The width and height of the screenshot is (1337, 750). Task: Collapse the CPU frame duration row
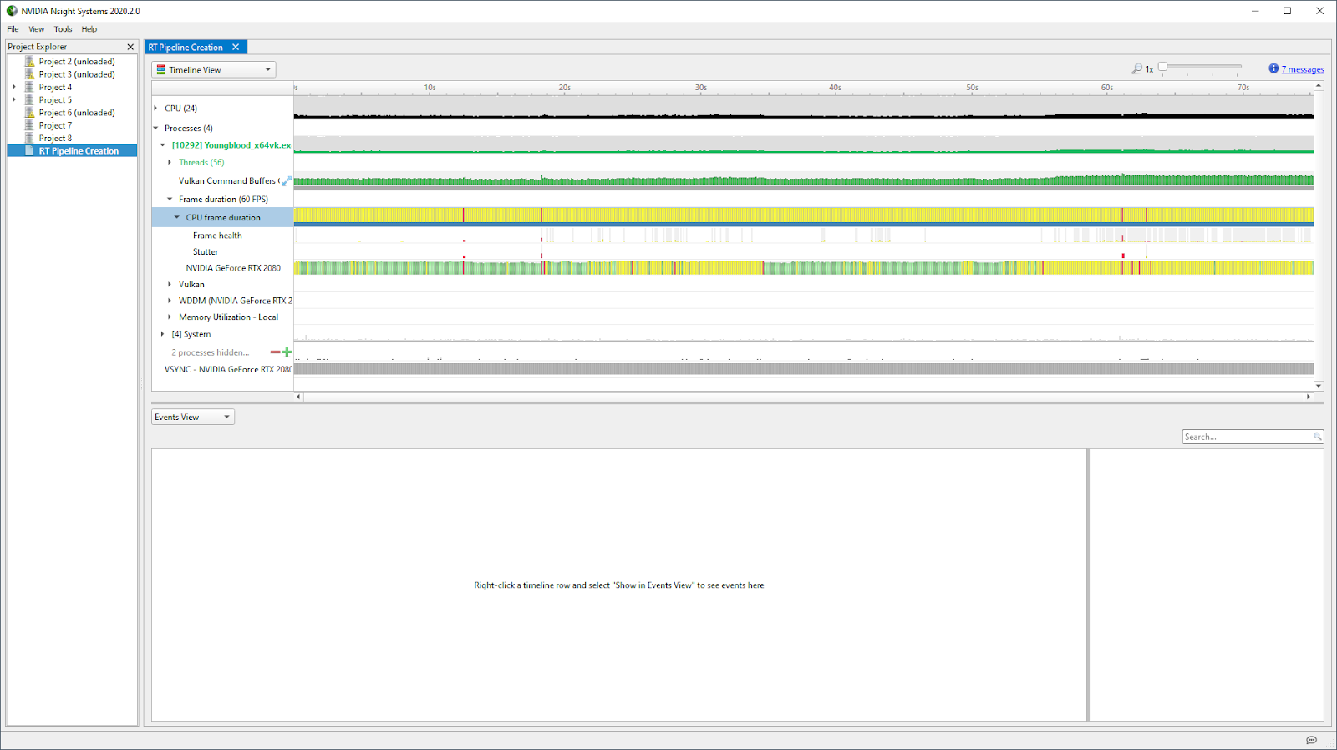click(x=177, y=217)
